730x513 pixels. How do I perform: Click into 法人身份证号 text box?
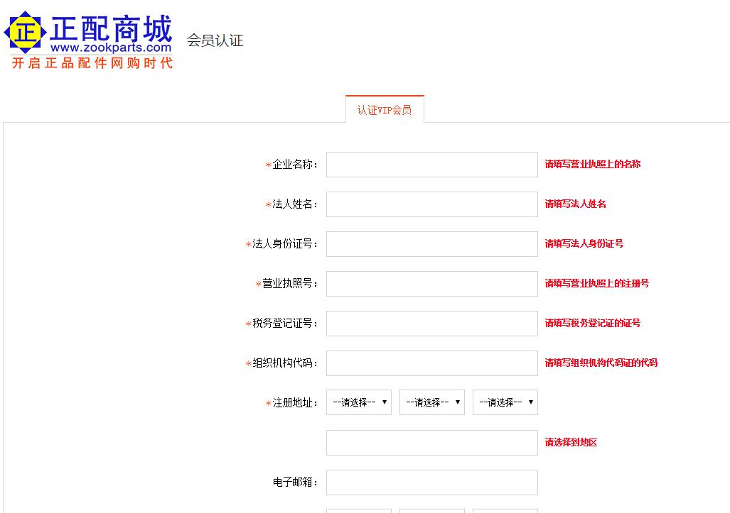[432, 244]
